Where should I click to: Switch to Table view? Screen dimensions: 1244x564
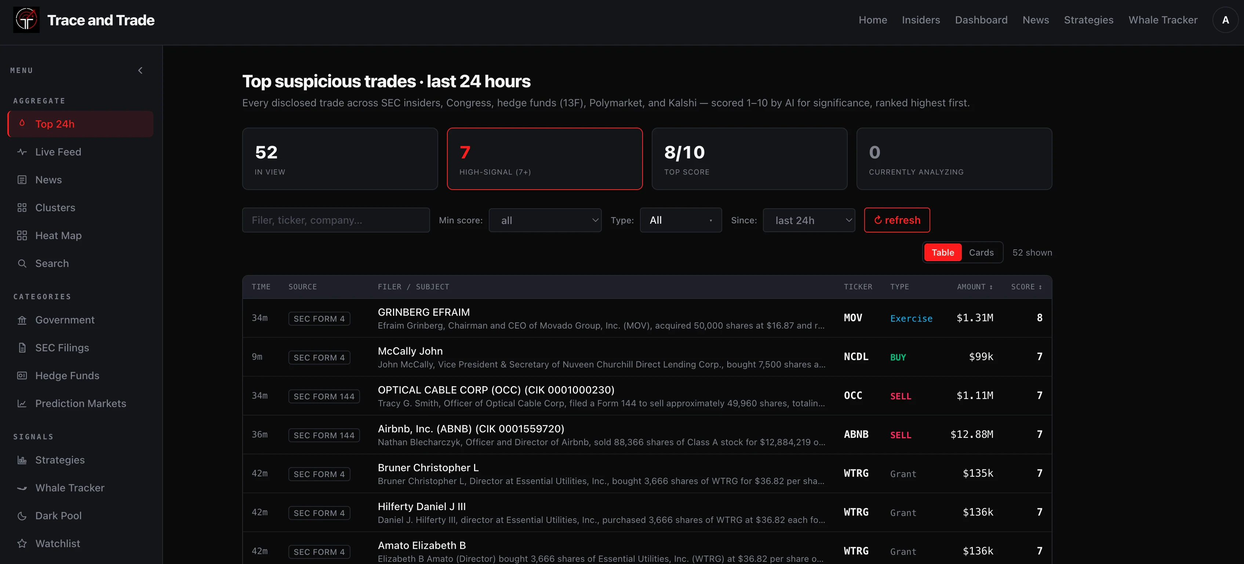pos(943,252)
